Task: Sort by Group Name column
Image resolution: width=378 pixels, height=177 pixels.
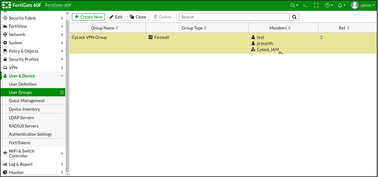Action: pyautogui.click(x=105, y=28)
